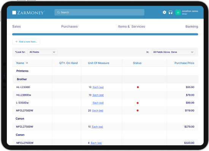Open the Sales tab
Viewport: 209px width, 151px height.
[x=16, y=27]
